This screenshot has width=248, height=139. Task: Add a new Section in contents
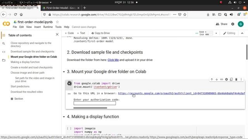[x=17, y=99]
